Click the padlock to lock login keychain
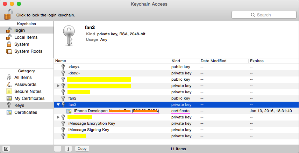This screenshot has height=153, width=299. pyautogui.click(x=8, y=14)
